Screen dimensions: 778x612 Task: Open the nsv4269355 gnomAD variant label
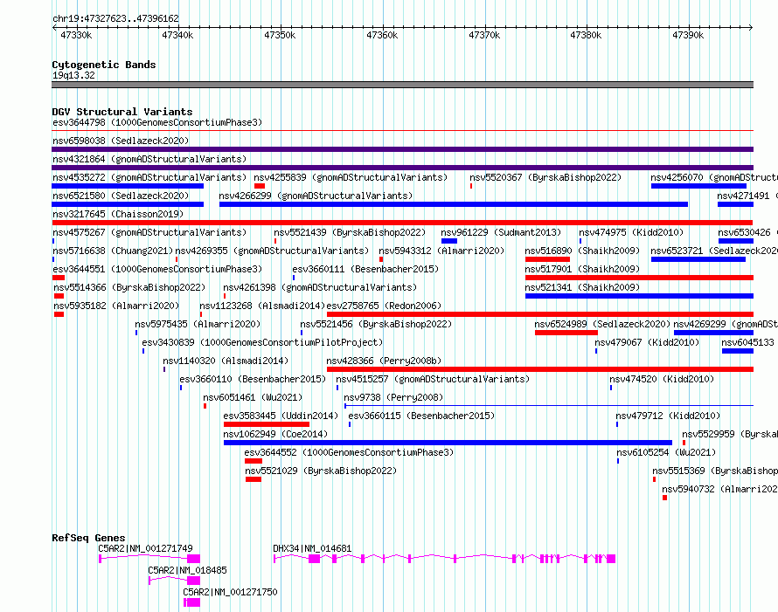[272, 251]
